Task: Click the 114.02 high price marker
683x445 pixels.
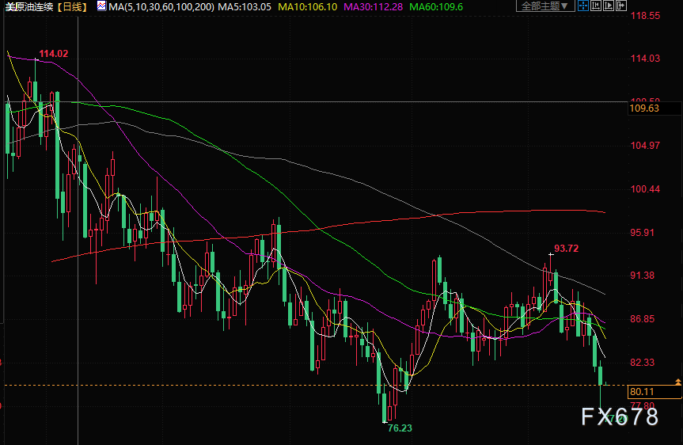Action: [54, 54]
